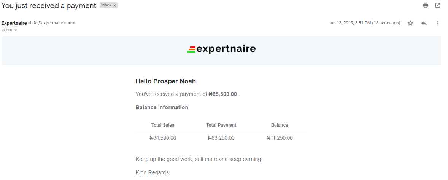Click the 'Balance' column header
The height and width of the screenshot is (180, 448).
click(x=280, y=125)
